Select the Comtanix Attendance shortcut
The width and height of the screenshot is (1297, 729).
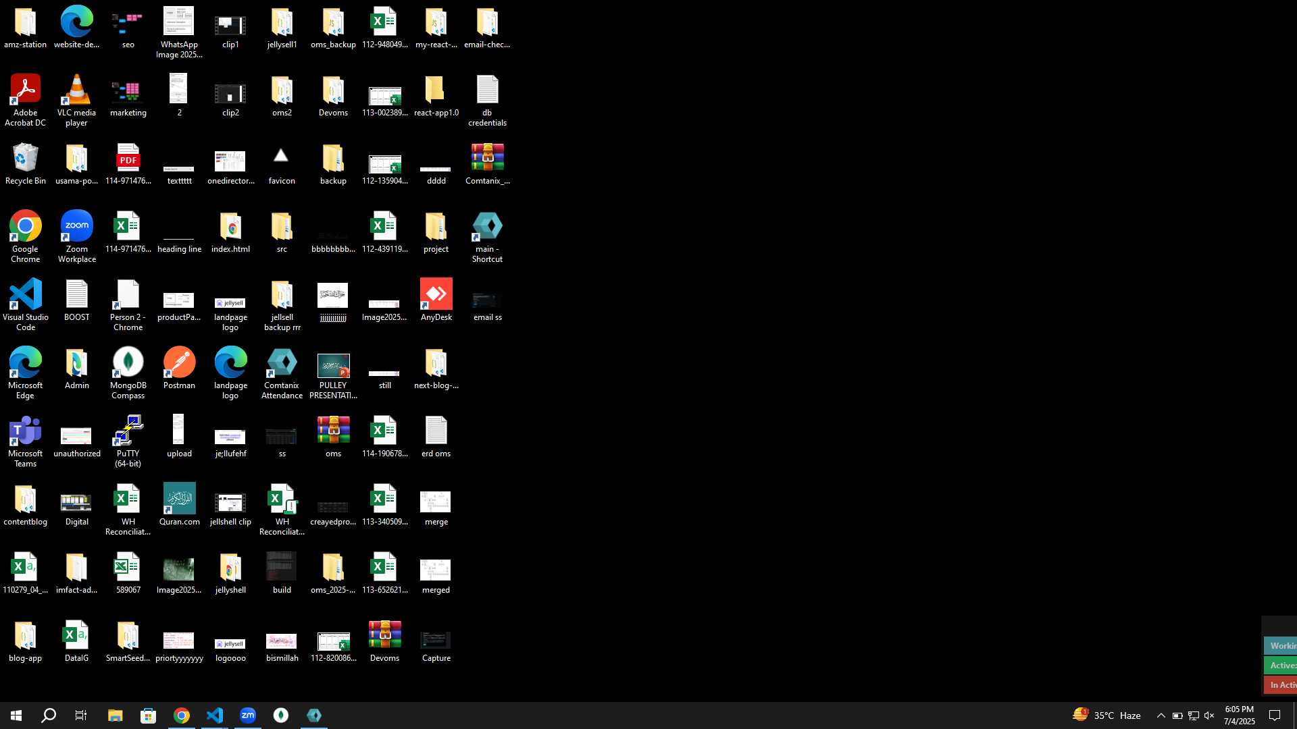tap(282, 373)
